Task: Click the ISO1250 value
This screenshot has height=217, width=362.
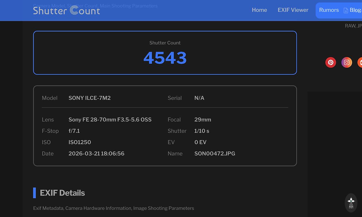Action: tap(80, 142)
